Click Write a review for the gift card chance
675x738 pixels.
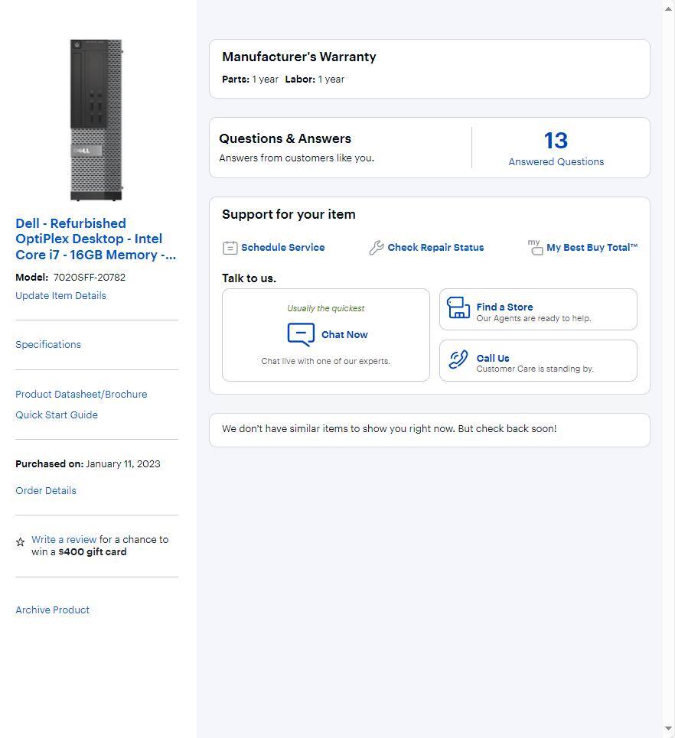[64, 539]
